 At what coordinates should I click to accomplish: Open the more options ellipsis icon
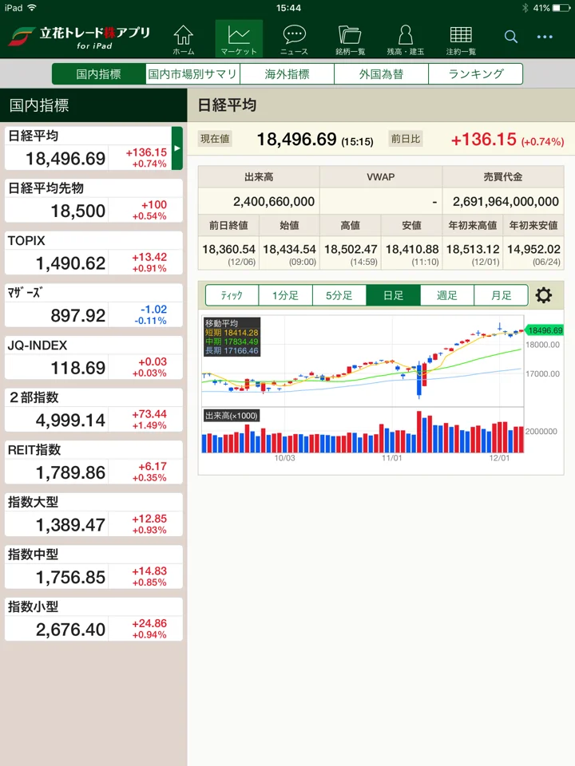point(545,37)
